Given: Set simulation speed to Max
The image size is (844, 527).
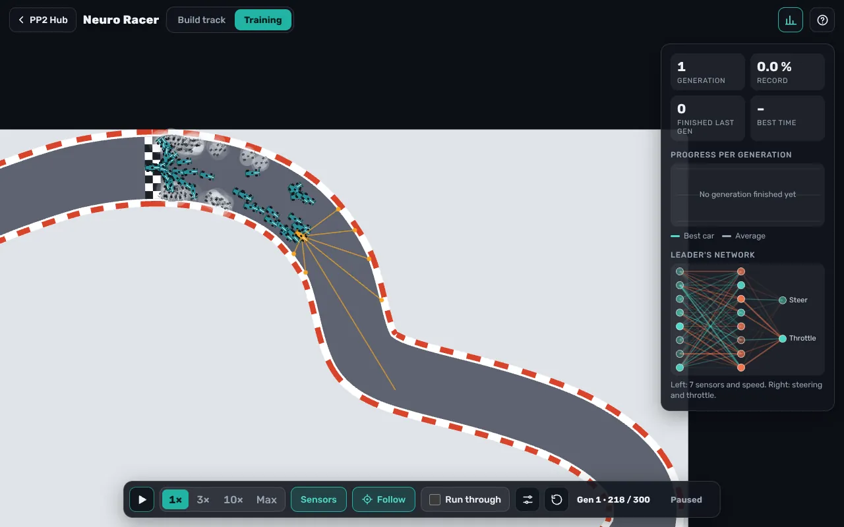Looking at the screenshot, I should (x=266, y=499).
